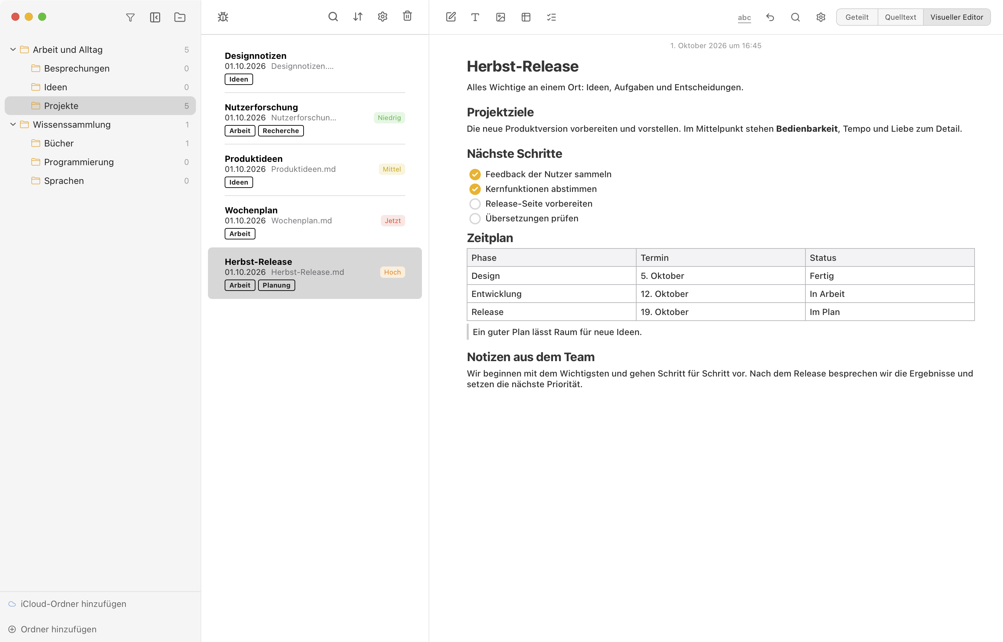Image resolution: width=1003 pixels, height=642 pixels.
Task: Click the undo arrow icon
Action: coord(770,17)
